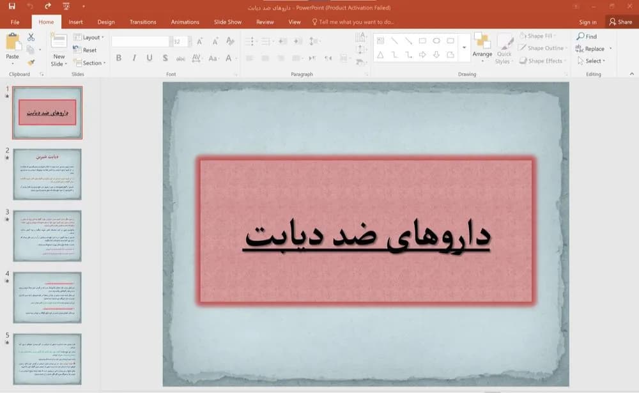This screenshot has width=639, height=393.
Task: Open the Change Case Aa dropdown
Action: click(213, 58)
